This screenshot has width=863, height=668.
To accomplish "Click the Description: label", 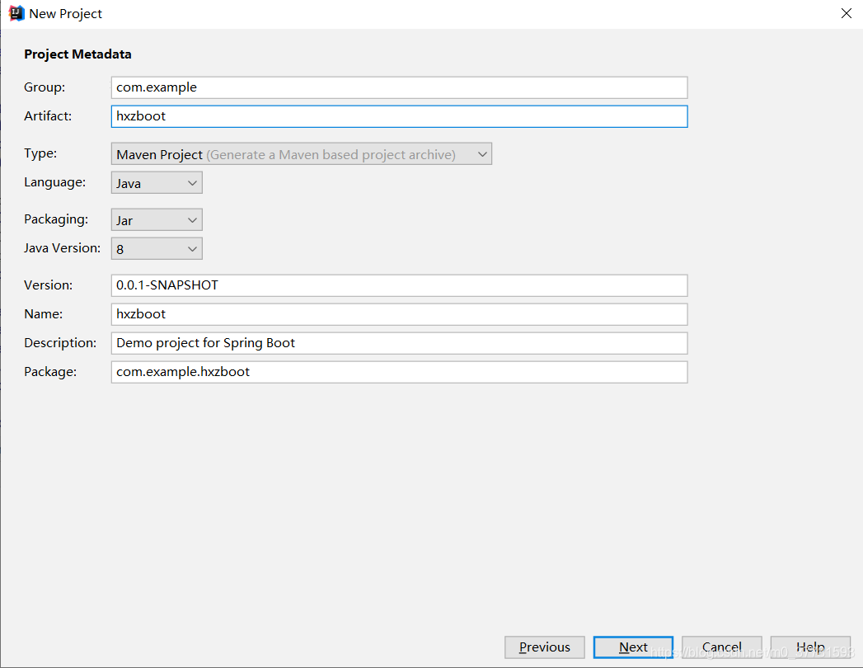I will click(60, 342).
